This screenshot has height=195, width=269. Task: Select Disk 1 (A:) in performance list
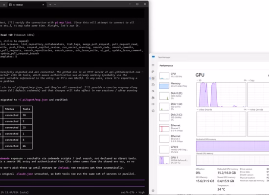[175, 106]
